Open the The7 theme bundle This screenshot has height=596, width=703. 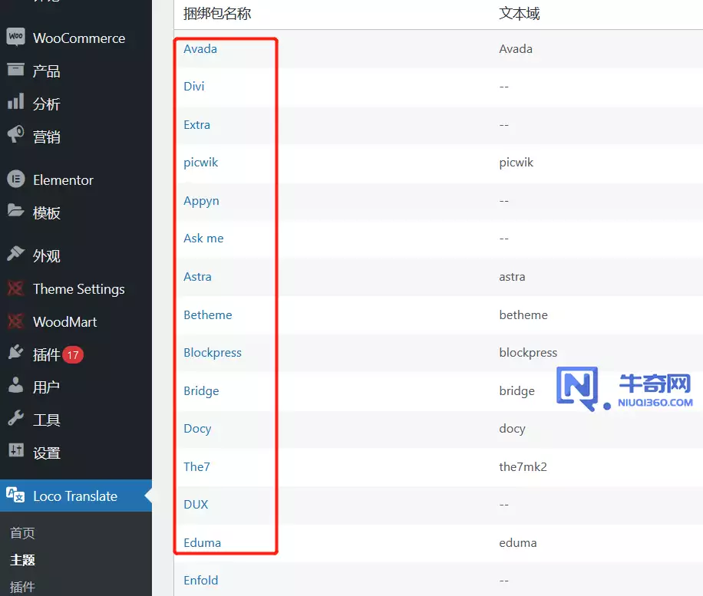click(x=196, y=466)
